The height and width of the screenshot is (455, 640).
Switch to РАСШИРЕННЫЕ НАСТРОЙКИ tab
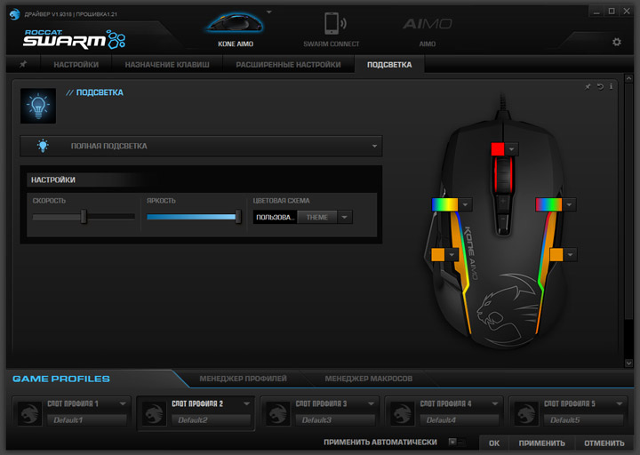click(x=288, y=65)
